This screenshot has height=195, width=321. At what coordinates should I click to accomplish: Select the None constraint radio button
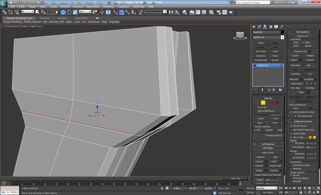click(x=291, y=42)
